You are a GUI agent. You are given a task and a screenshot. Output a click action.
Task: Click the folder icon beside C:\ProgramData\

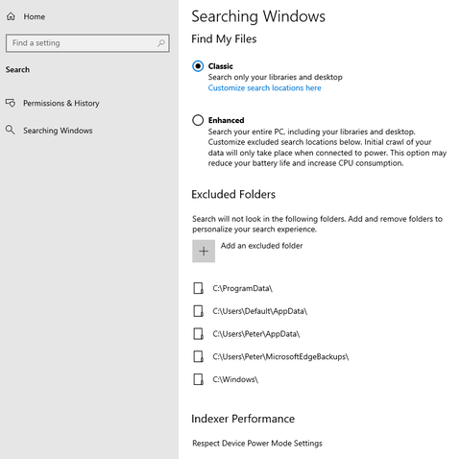[x=198, y=288]
